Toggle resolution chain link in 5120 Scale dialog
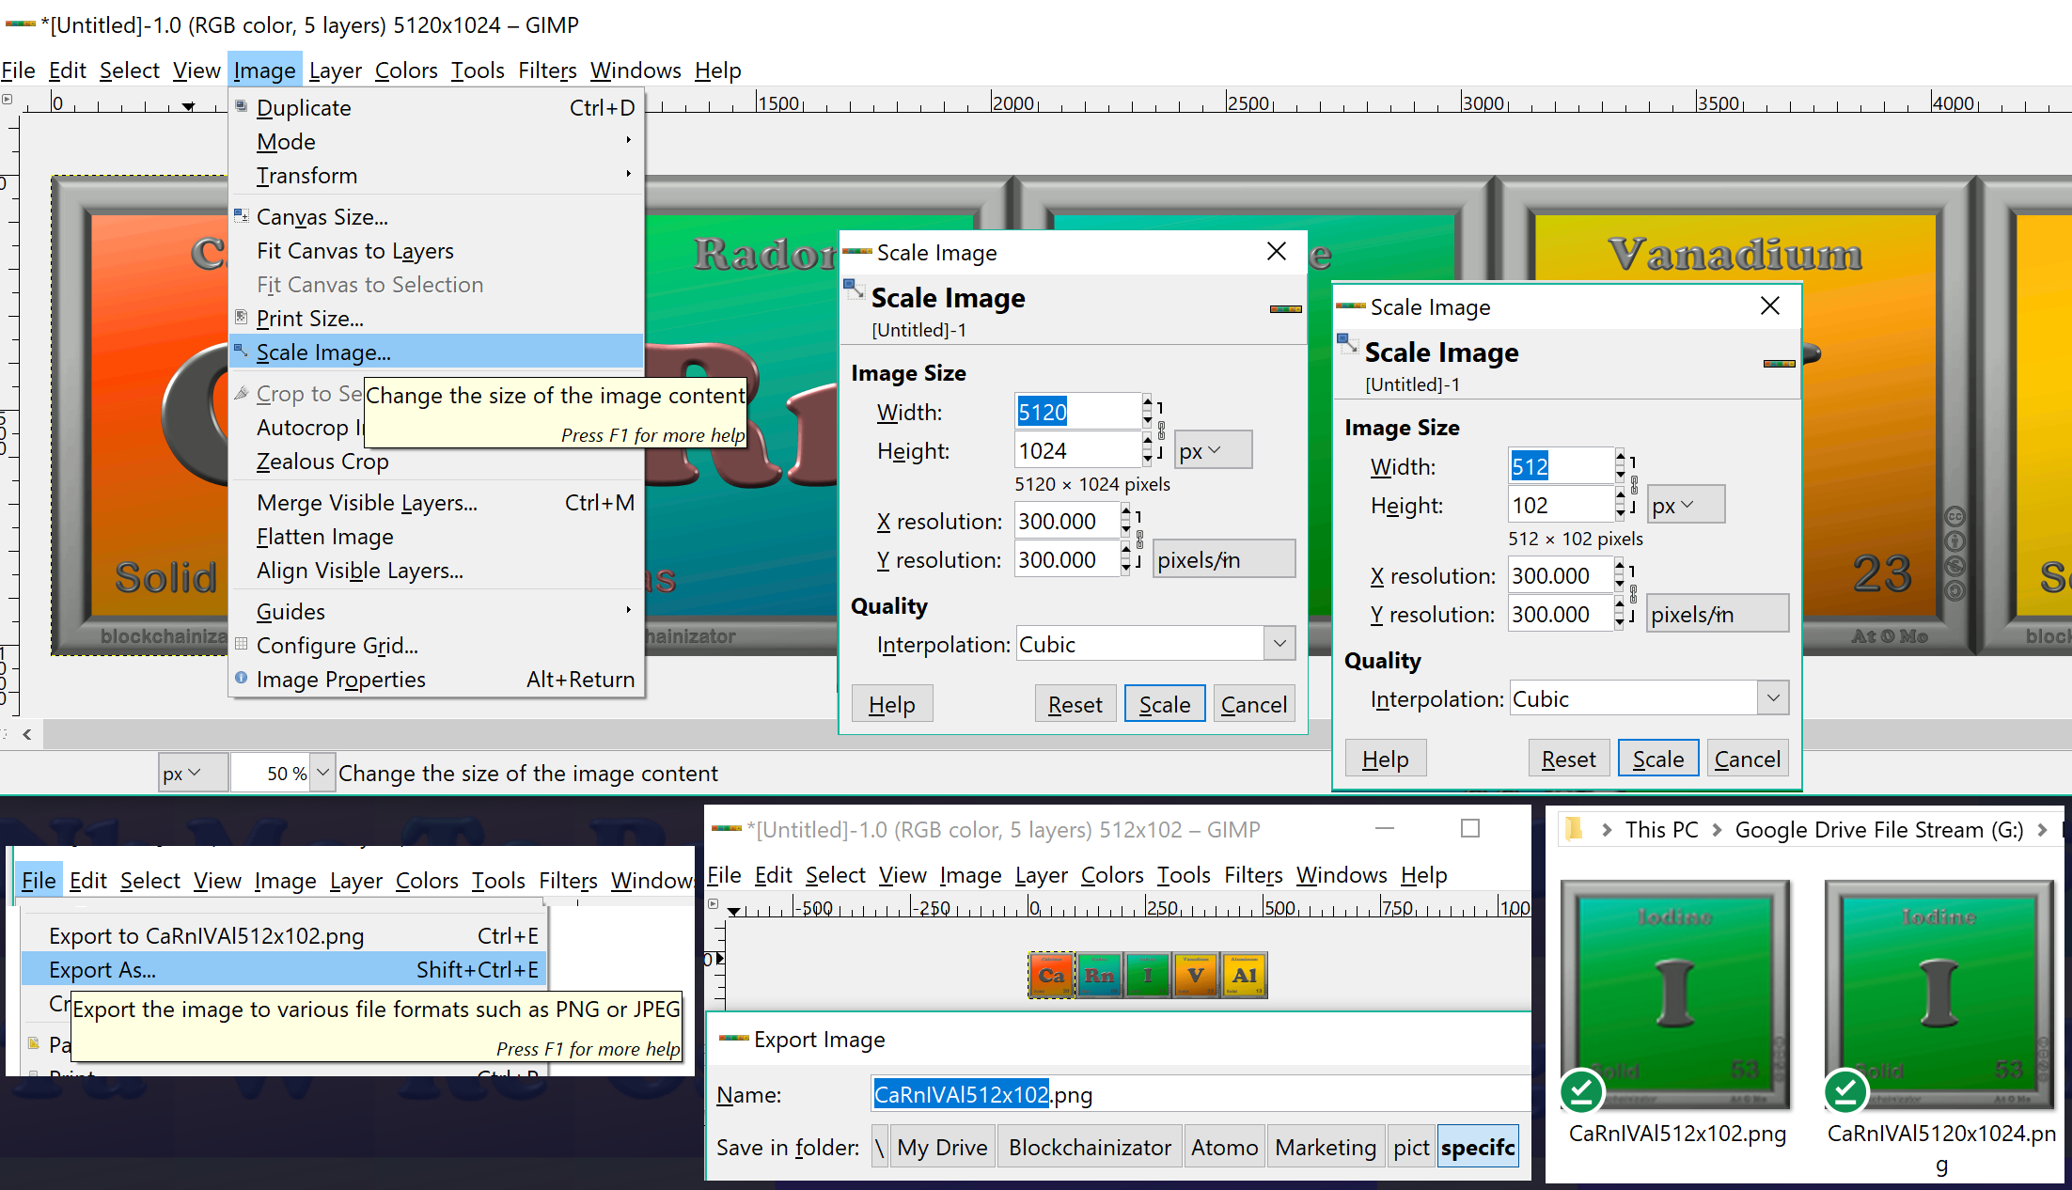2072x1190 pixels. [1139, 540]
